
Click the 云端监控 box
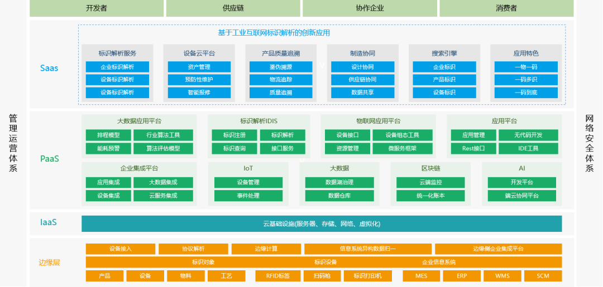click(x=430, y=182)
